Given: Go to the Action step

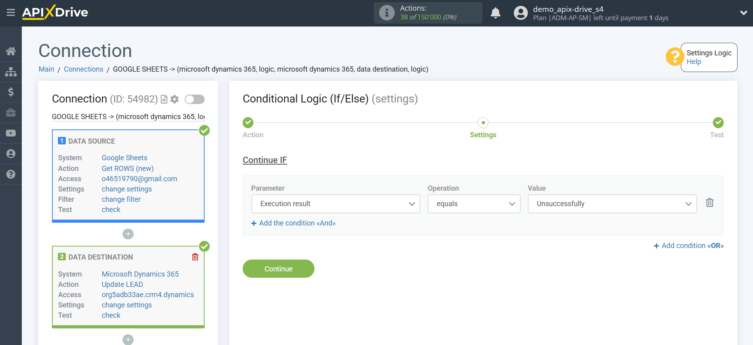Looking at the screenshot, I should 248,123.
